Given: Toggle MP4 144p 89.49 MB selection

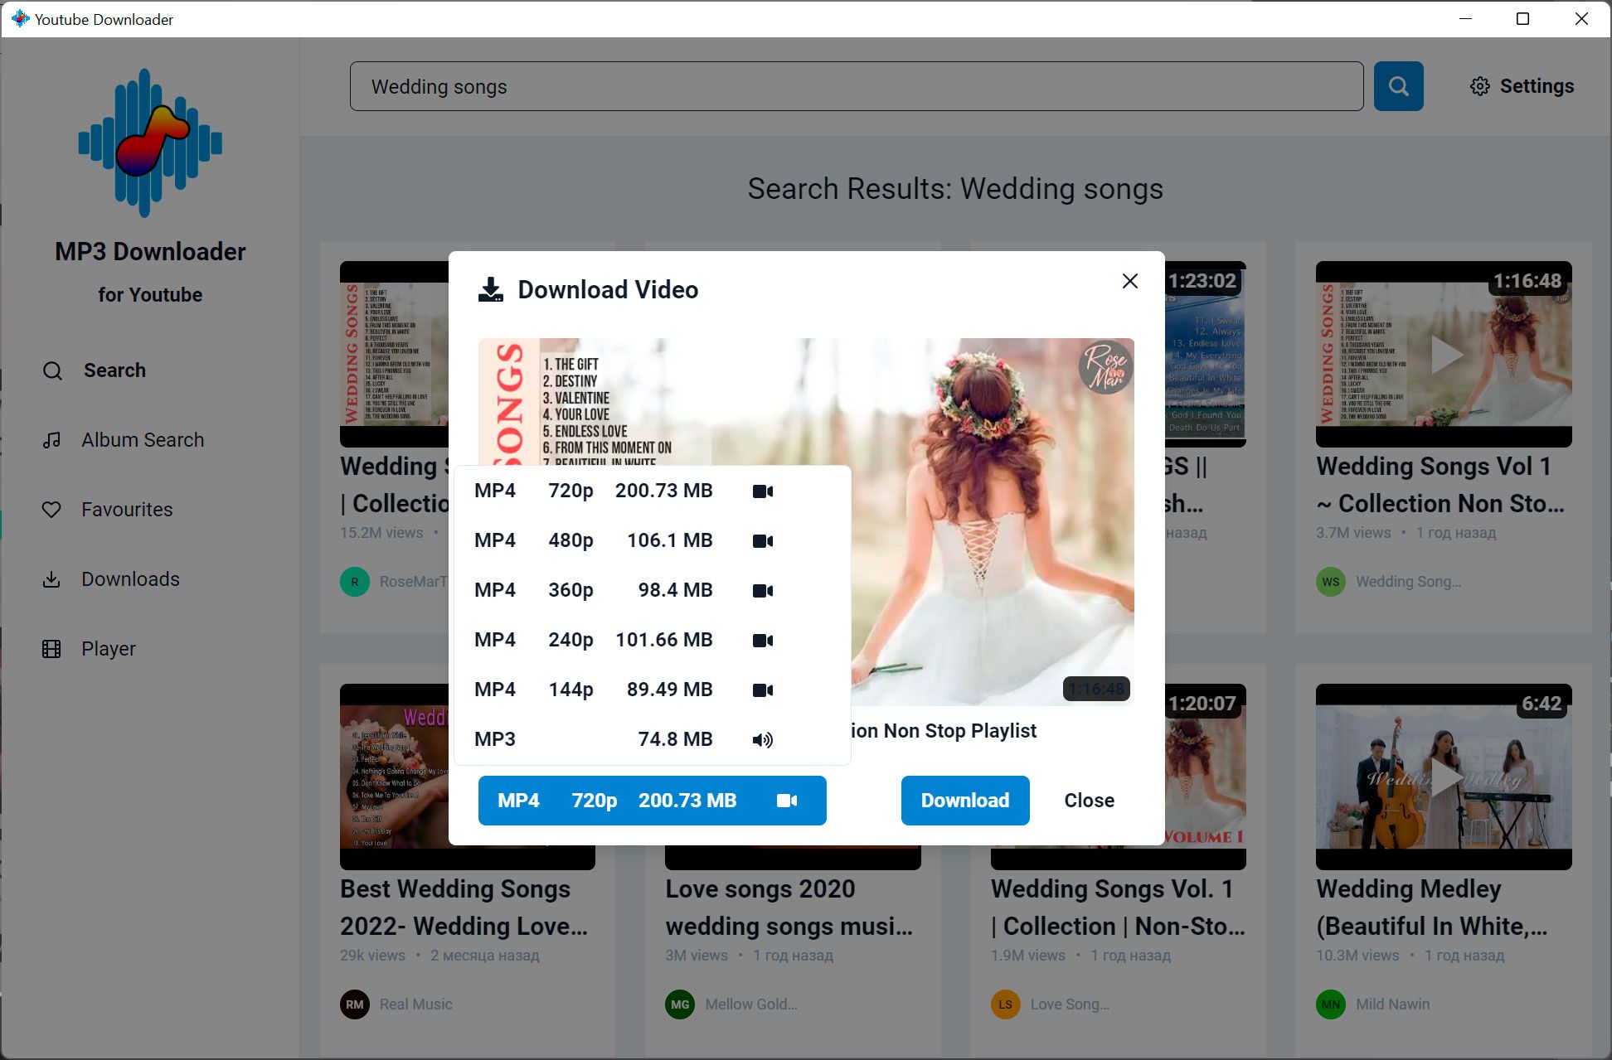Looking at the screenshot, I should tap(651, 690).
